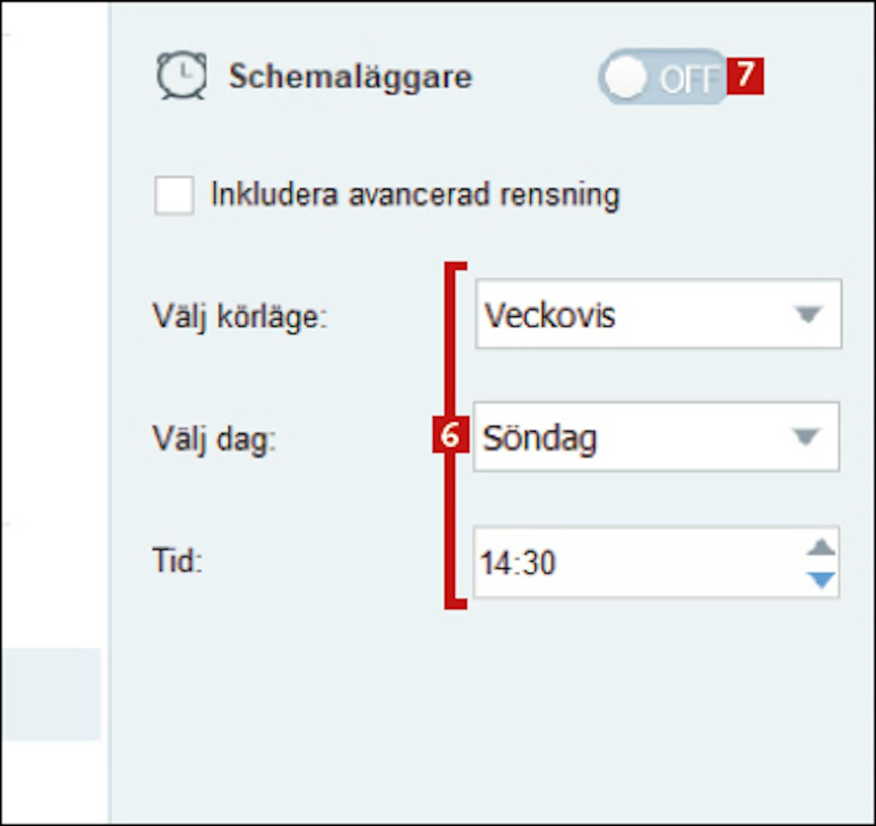This screenshot has width=876, height=826.
Task: Toggle the Schemaläggare OFF switch
Action: (x=662, y=77)
